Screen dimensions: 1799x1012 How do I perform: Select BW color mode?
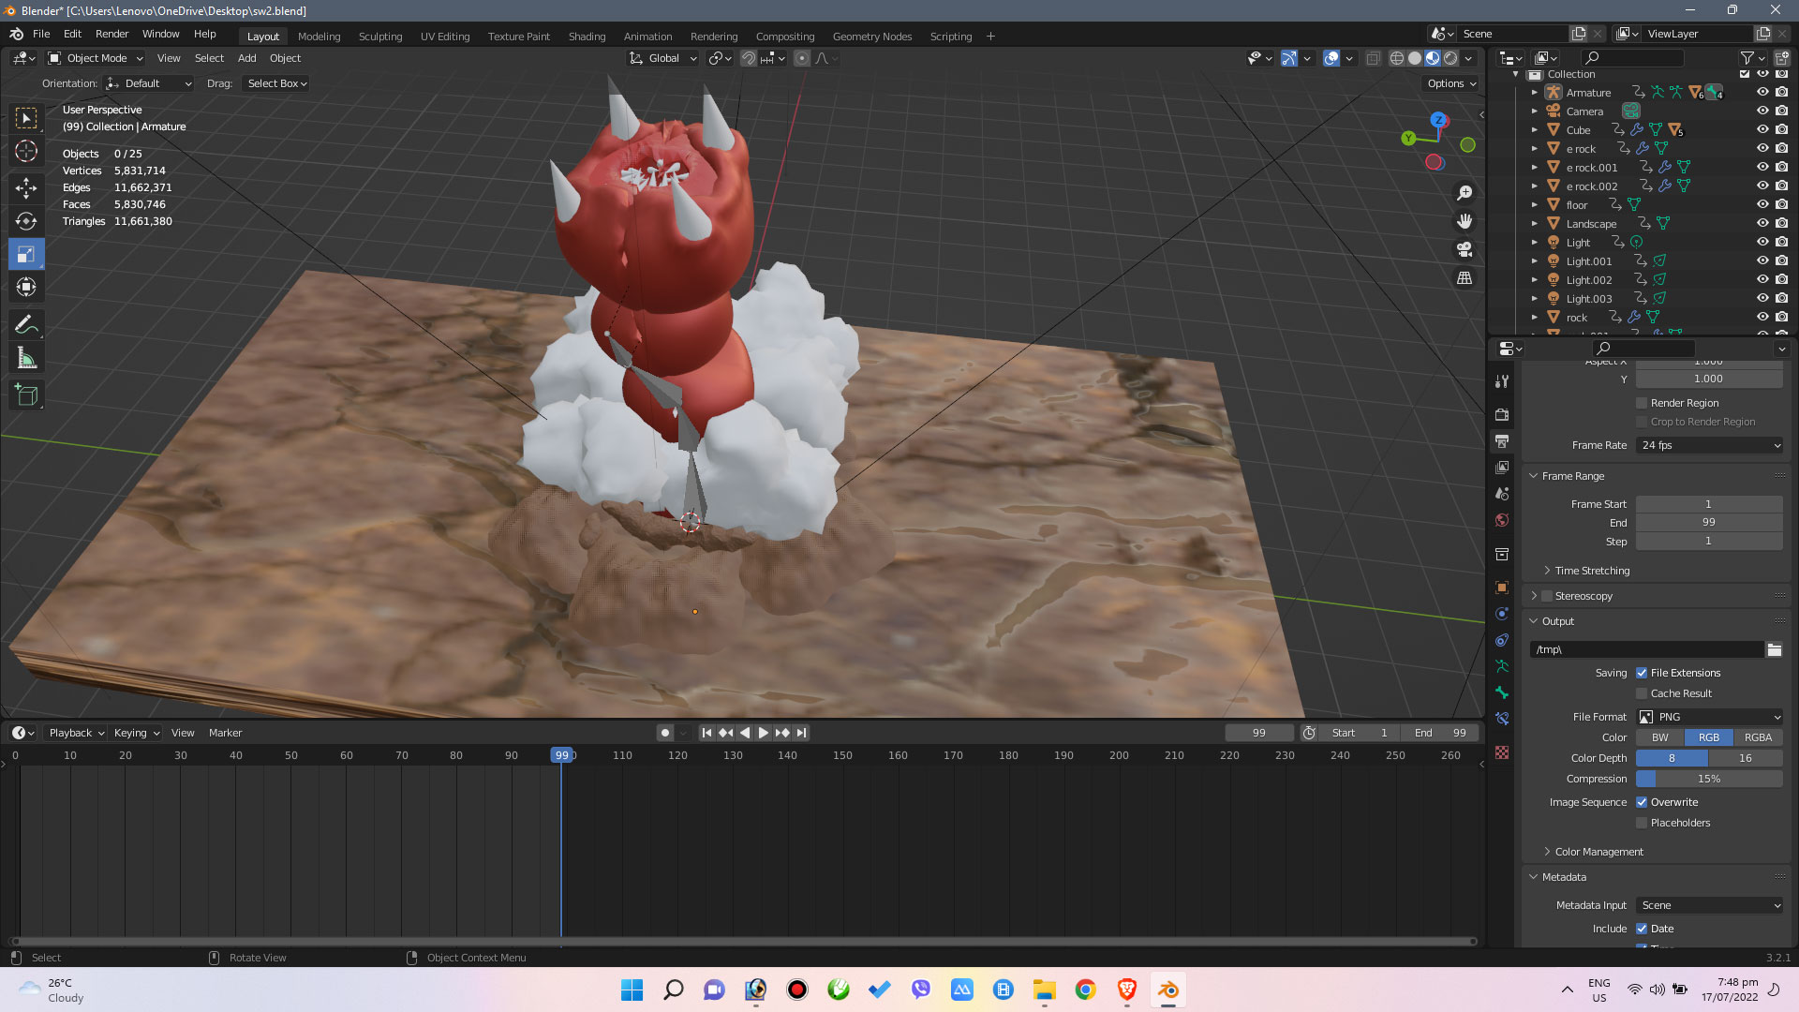[1659, 737]
